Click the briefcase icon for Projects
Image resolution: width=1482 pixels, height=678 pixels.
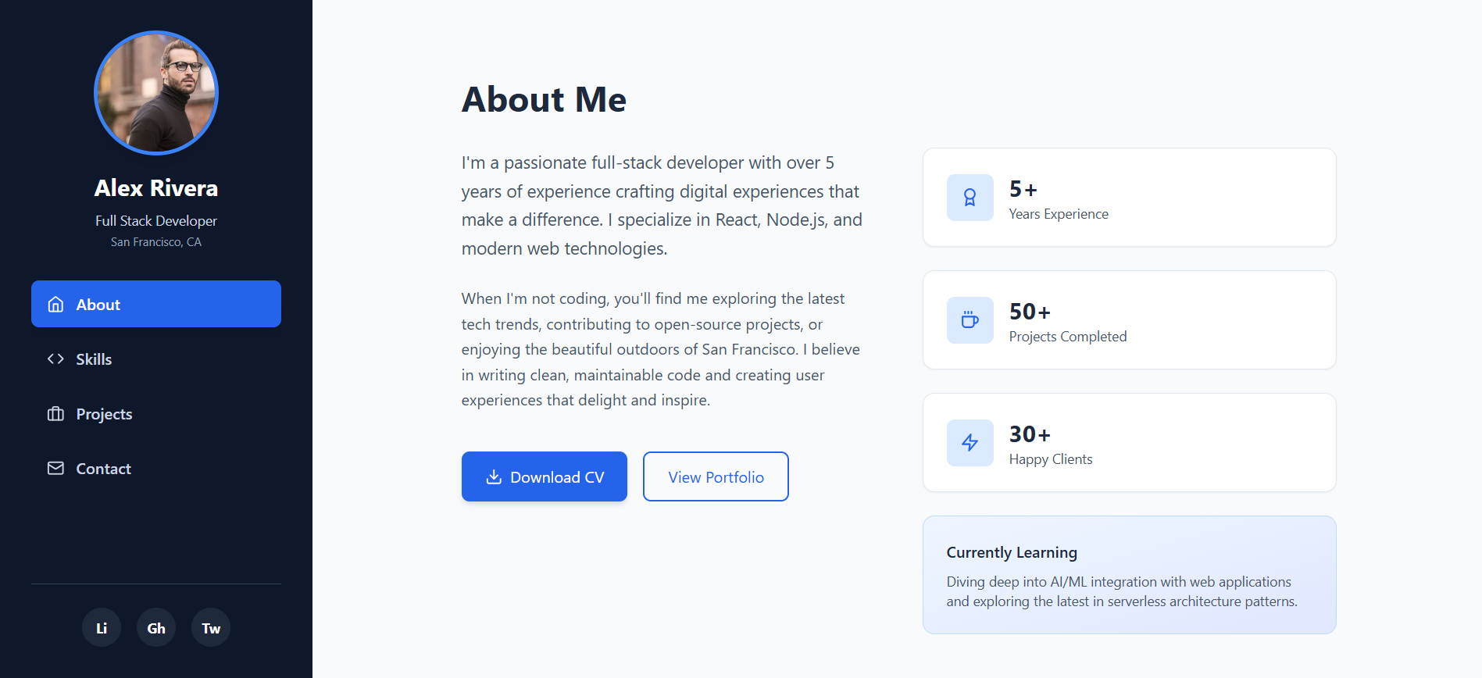click(55, 414)
